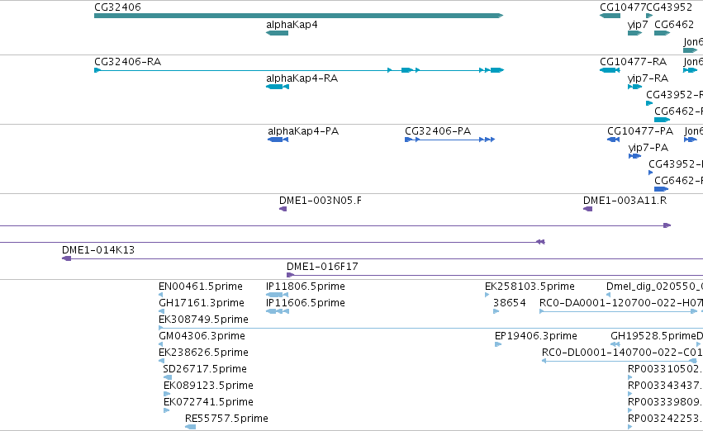Click the DME1-003A11.R clone end marker
This screenshot has width=703, height=431.
(588, 209)
